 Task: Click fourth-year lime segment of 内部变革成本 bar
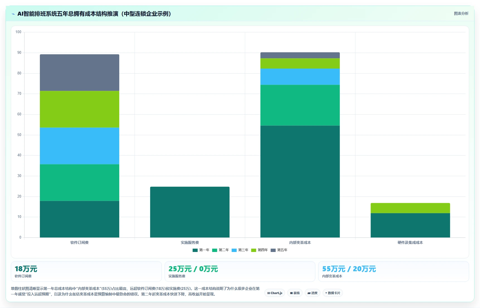[x=300, y=63]
